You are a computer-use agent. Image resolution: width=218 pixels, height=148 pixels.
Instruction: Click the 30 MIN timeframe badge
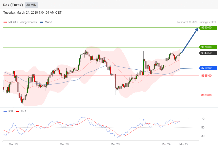(31, 5)
